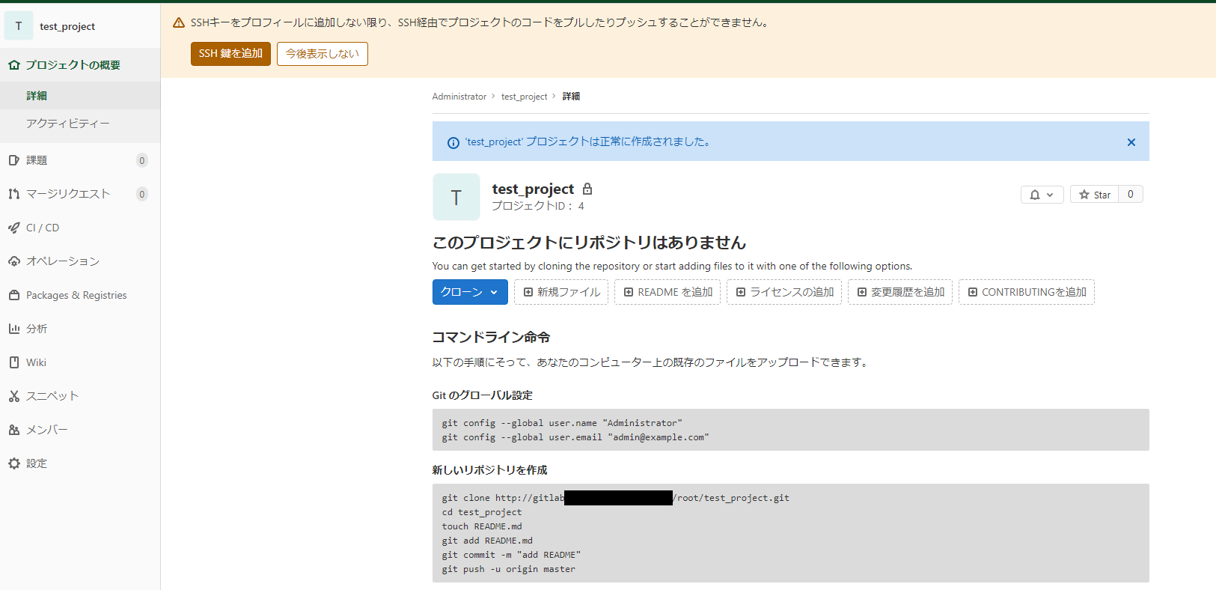Open the 課題 issues menu
This screenshot has width=1216, height=590.
(80, 160)
